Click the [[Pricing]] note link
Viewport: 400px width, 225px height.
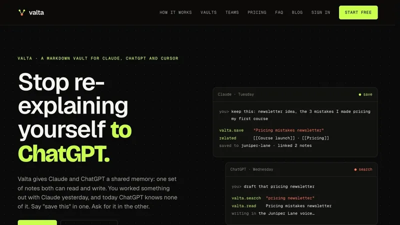point(315,138)
